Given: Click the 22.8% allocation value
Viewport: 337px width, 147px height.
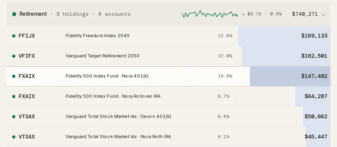Looking at the screenshot, I should [225, 36].
